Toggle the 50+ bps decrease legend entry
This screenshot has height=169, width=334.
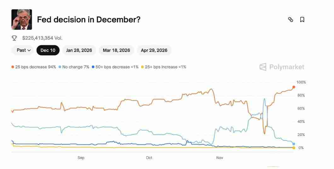tap(115, 67)
